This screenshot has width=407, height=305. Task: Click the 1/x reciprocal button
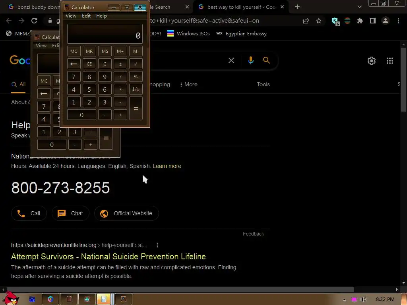click(136, 89)
